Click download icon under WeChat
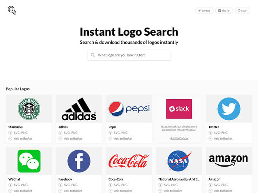This screenshot has height=193, width=258. coord(10,185)
